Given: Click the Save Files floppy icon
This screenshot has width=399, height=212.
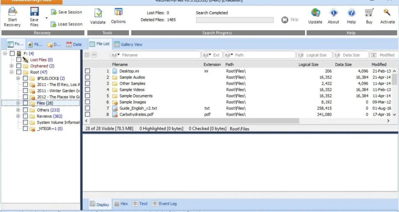Looking at the screenshot, I should (34, 12).
